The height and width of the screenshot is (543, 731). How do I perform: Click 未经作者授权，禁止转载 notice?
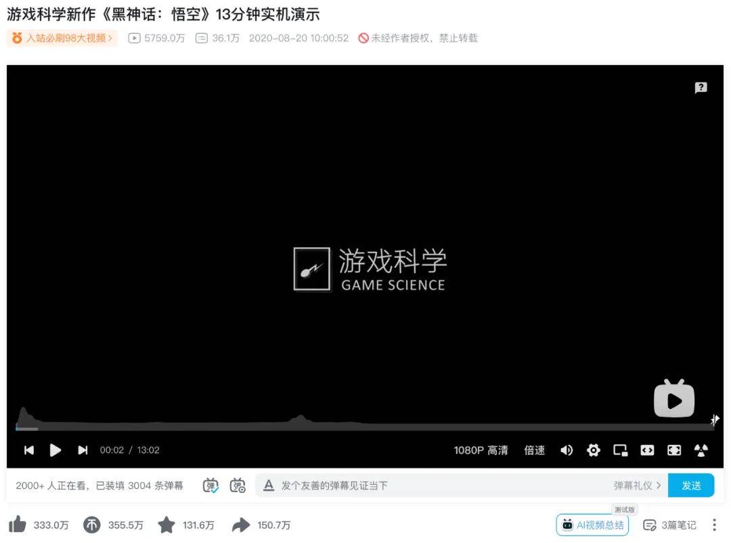418,38
